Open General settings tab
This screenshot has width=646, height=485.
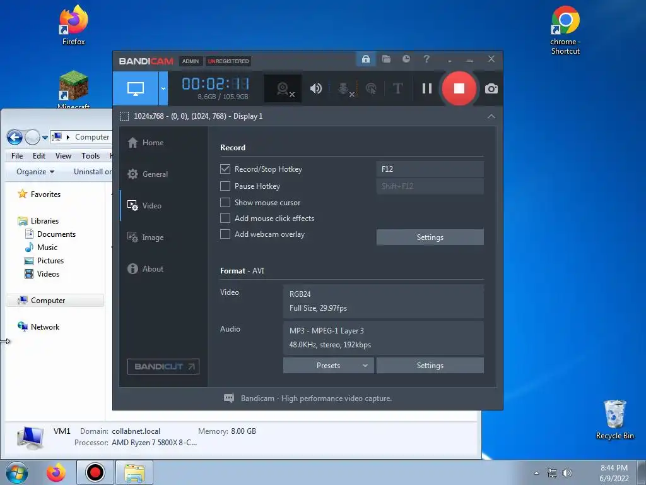pyautogui.click(x=148, y=174)
